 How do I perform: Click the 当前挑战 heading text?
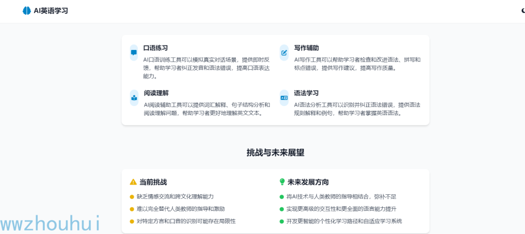[153, 182]
